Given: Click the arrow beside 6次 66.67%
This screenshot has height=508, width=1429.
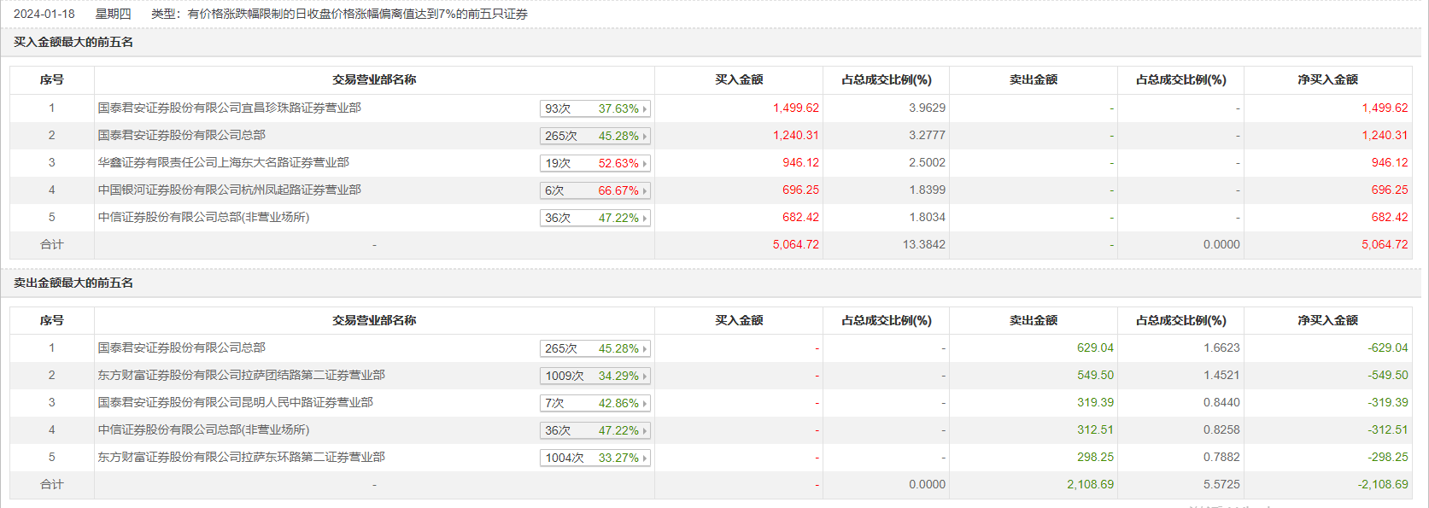Looking at the screenshot, I should (x=644, y=191).
